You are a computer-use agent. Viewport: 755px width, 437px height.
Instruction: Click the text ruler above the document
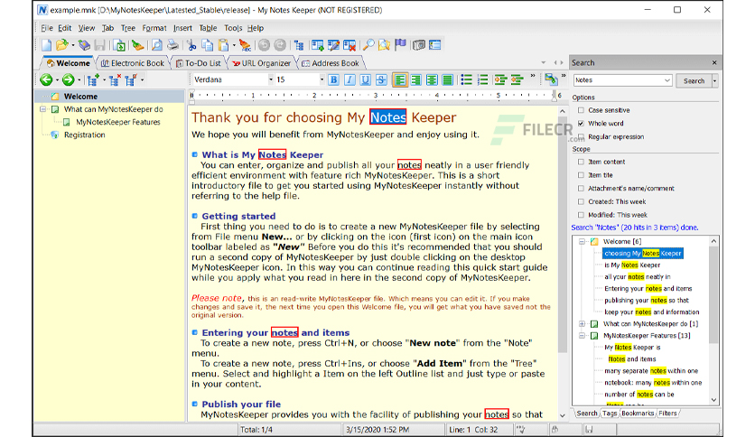(376, 96)
